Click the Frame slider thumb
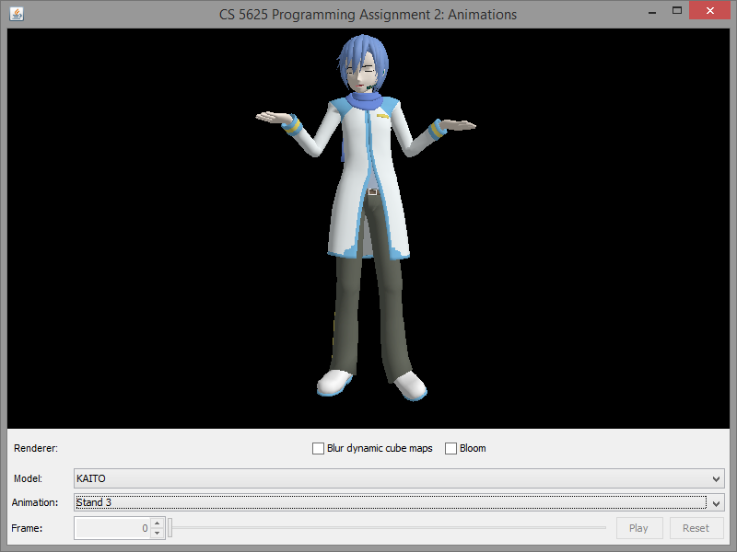 coord(170,528)
